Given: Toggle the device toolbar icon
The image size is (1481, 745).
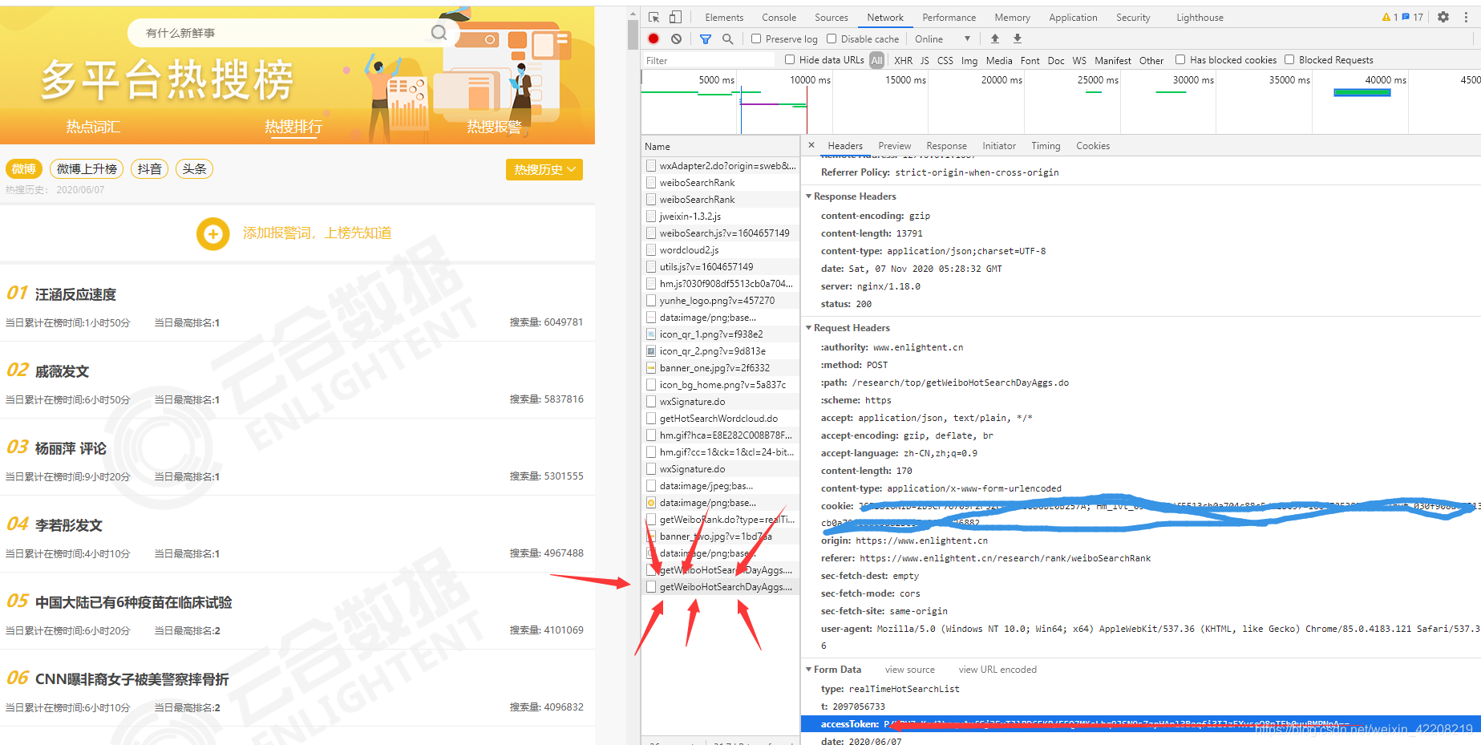Looking at the screenshot, I should pyautogui.click(x=675, y=17).
